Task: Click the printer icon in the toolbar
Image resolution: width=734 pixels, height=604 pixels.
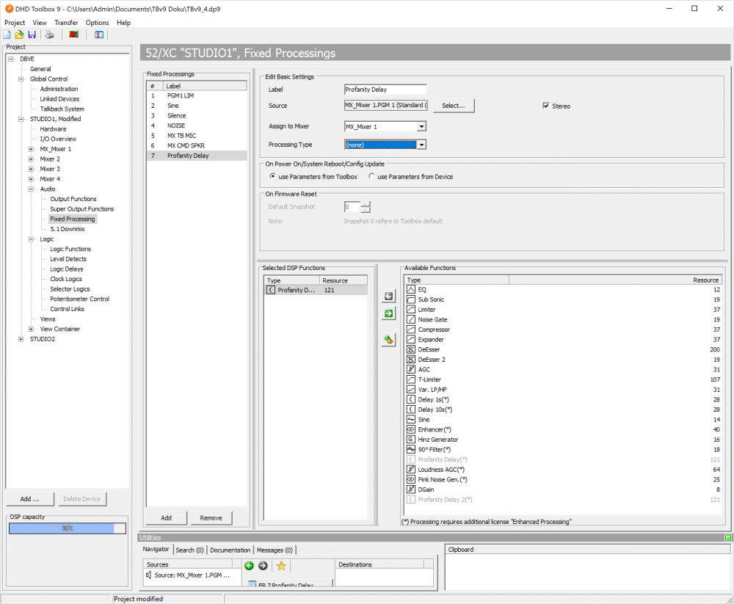Action: click(49, 34)
